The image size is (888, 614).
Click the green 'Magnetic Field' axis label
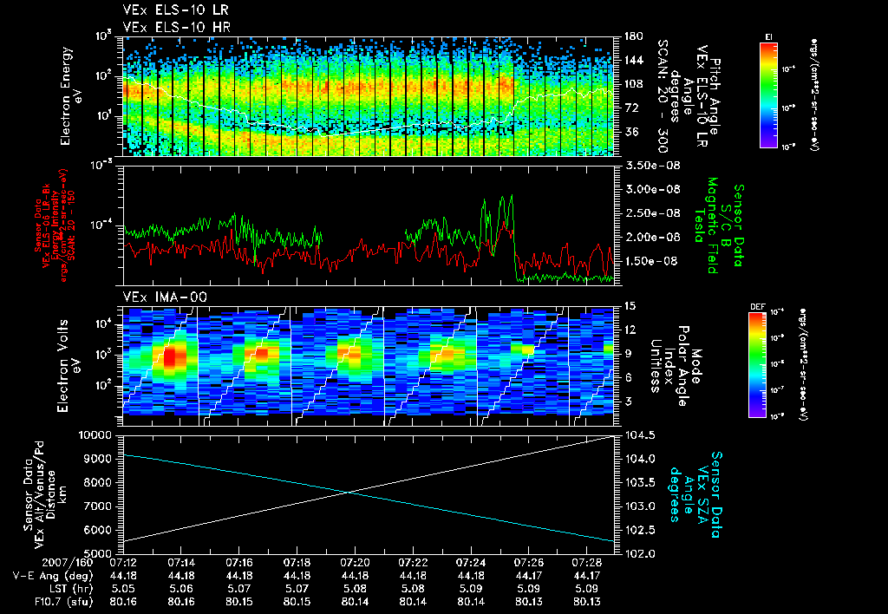(x=713, y=225)
